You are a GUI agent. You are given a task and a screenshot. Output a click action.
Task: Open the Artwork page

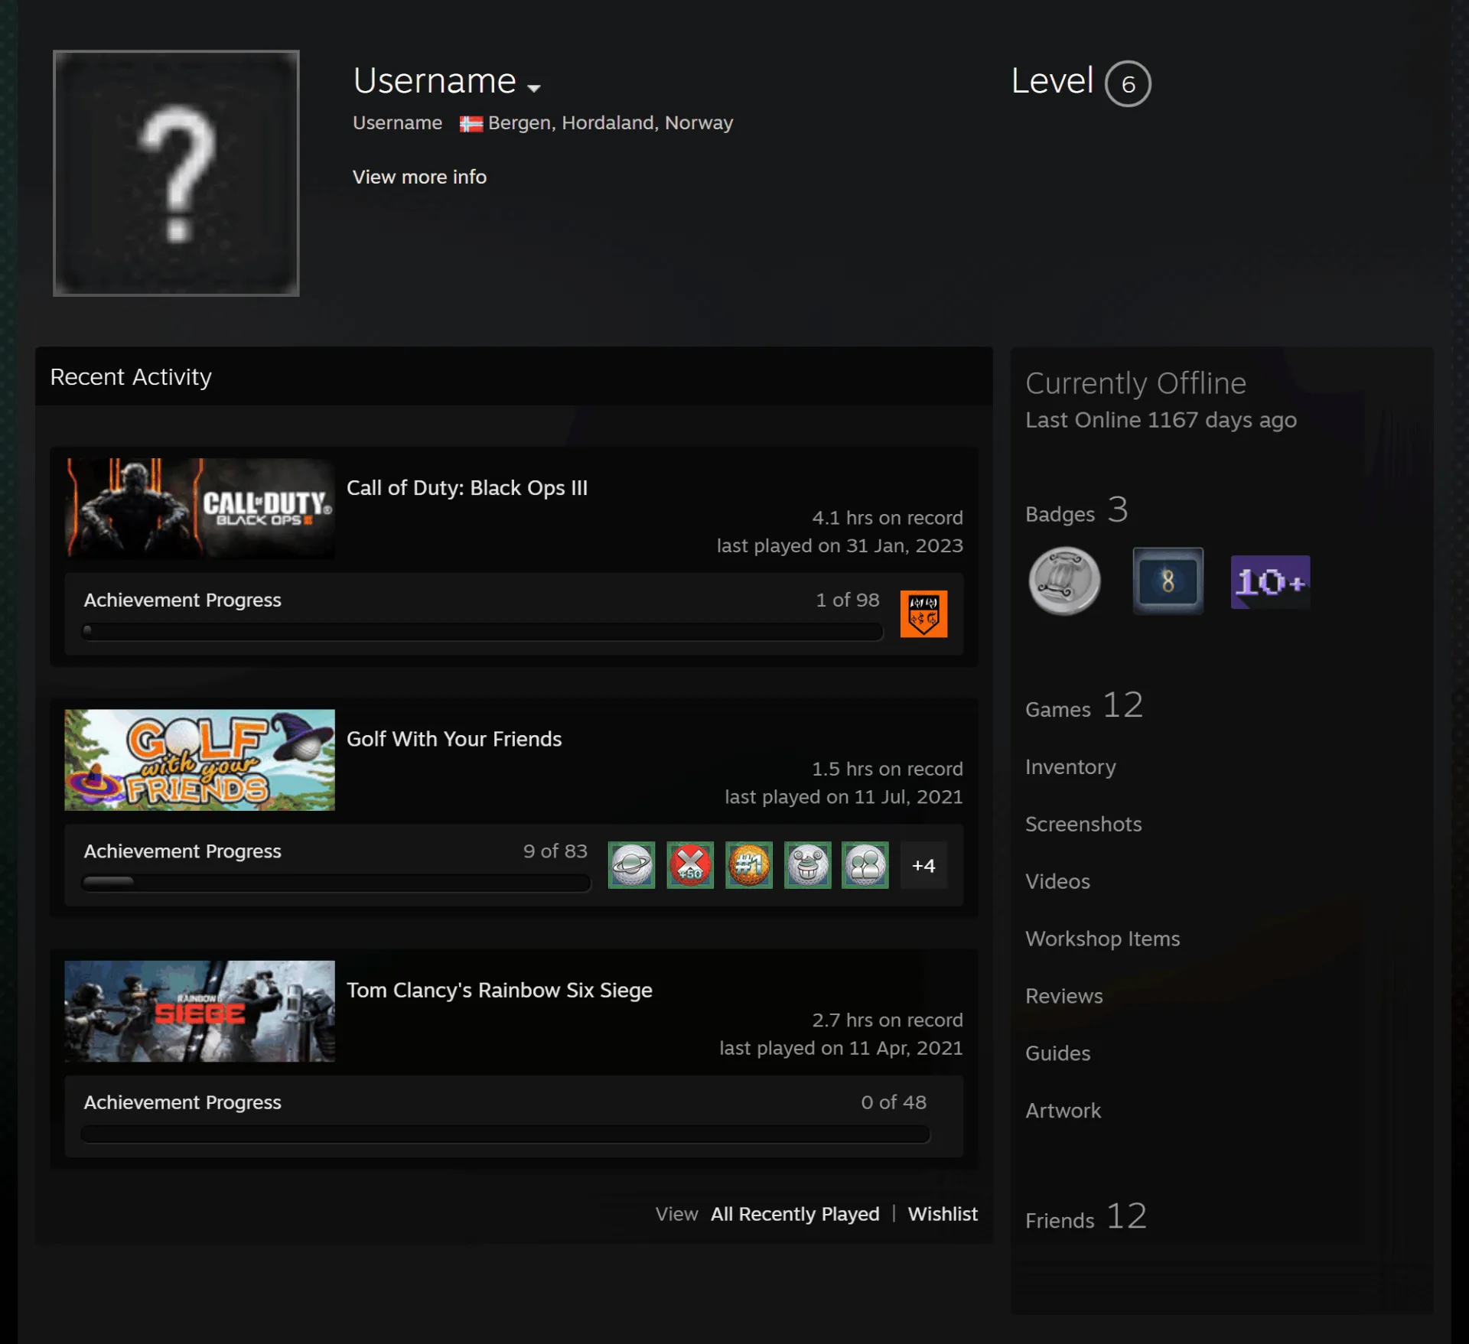click(1063, 1111)
